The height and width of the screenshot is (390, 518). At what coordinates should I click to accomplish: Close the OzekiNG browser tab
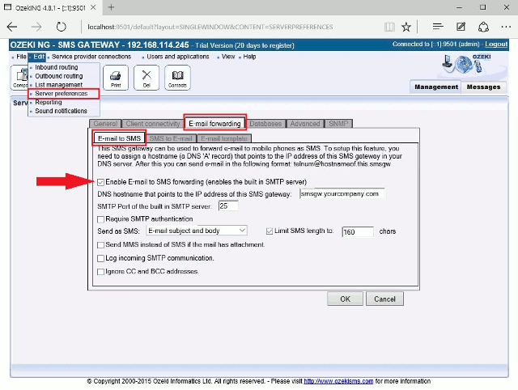[x=93, y=7]
